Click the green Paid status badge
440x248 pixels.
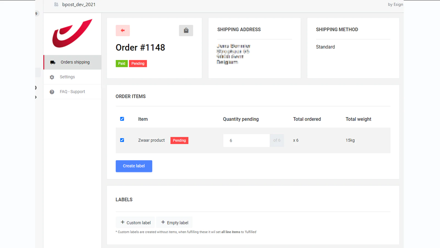[122, 63]
